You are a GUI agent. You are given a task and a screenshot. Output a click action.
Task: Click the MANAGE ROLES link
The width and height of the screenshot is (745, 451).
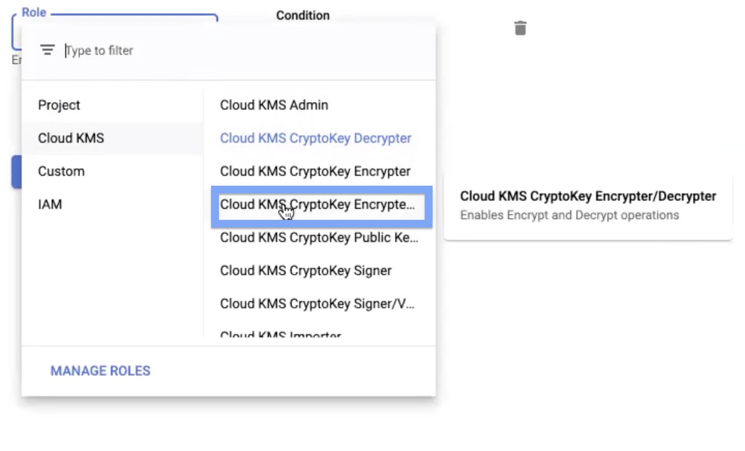click(100, 371)
